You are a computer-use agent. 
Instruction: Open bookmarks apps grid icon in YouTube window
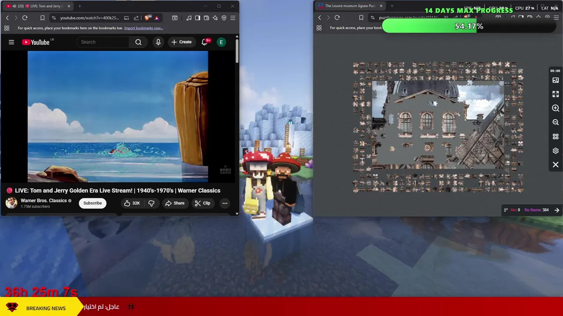tap(7, 28)
